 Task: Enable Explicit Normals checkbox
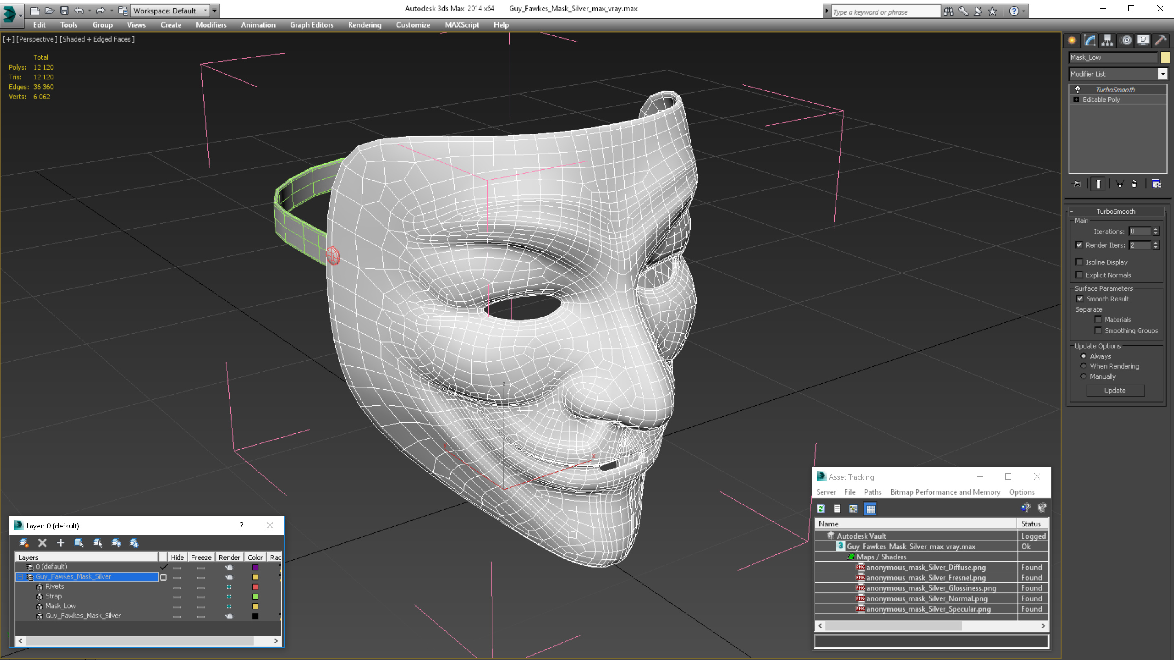pos(1079,275)
